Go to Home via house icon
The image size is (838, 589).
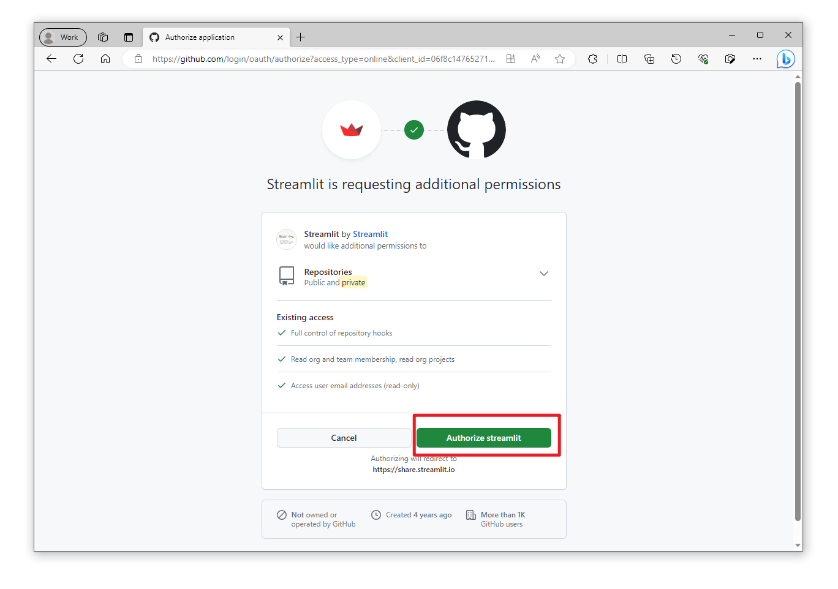pyautogui.click(x=105, y=59)
